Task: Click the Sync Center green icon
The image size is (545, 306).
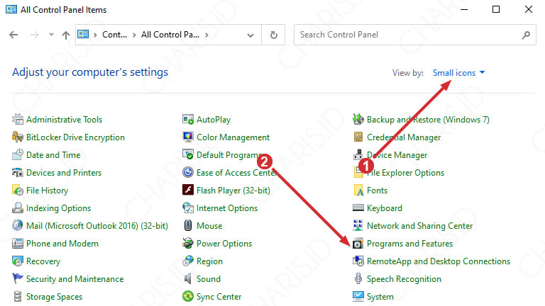Action: 188,296
